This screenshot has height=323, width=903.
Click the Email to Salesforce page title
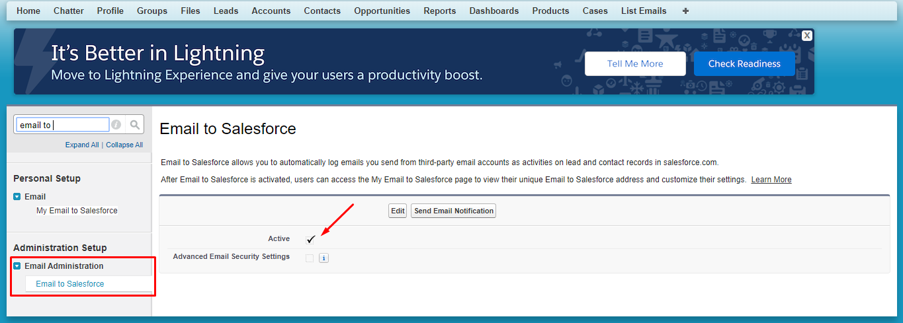(x=228, y=129)
